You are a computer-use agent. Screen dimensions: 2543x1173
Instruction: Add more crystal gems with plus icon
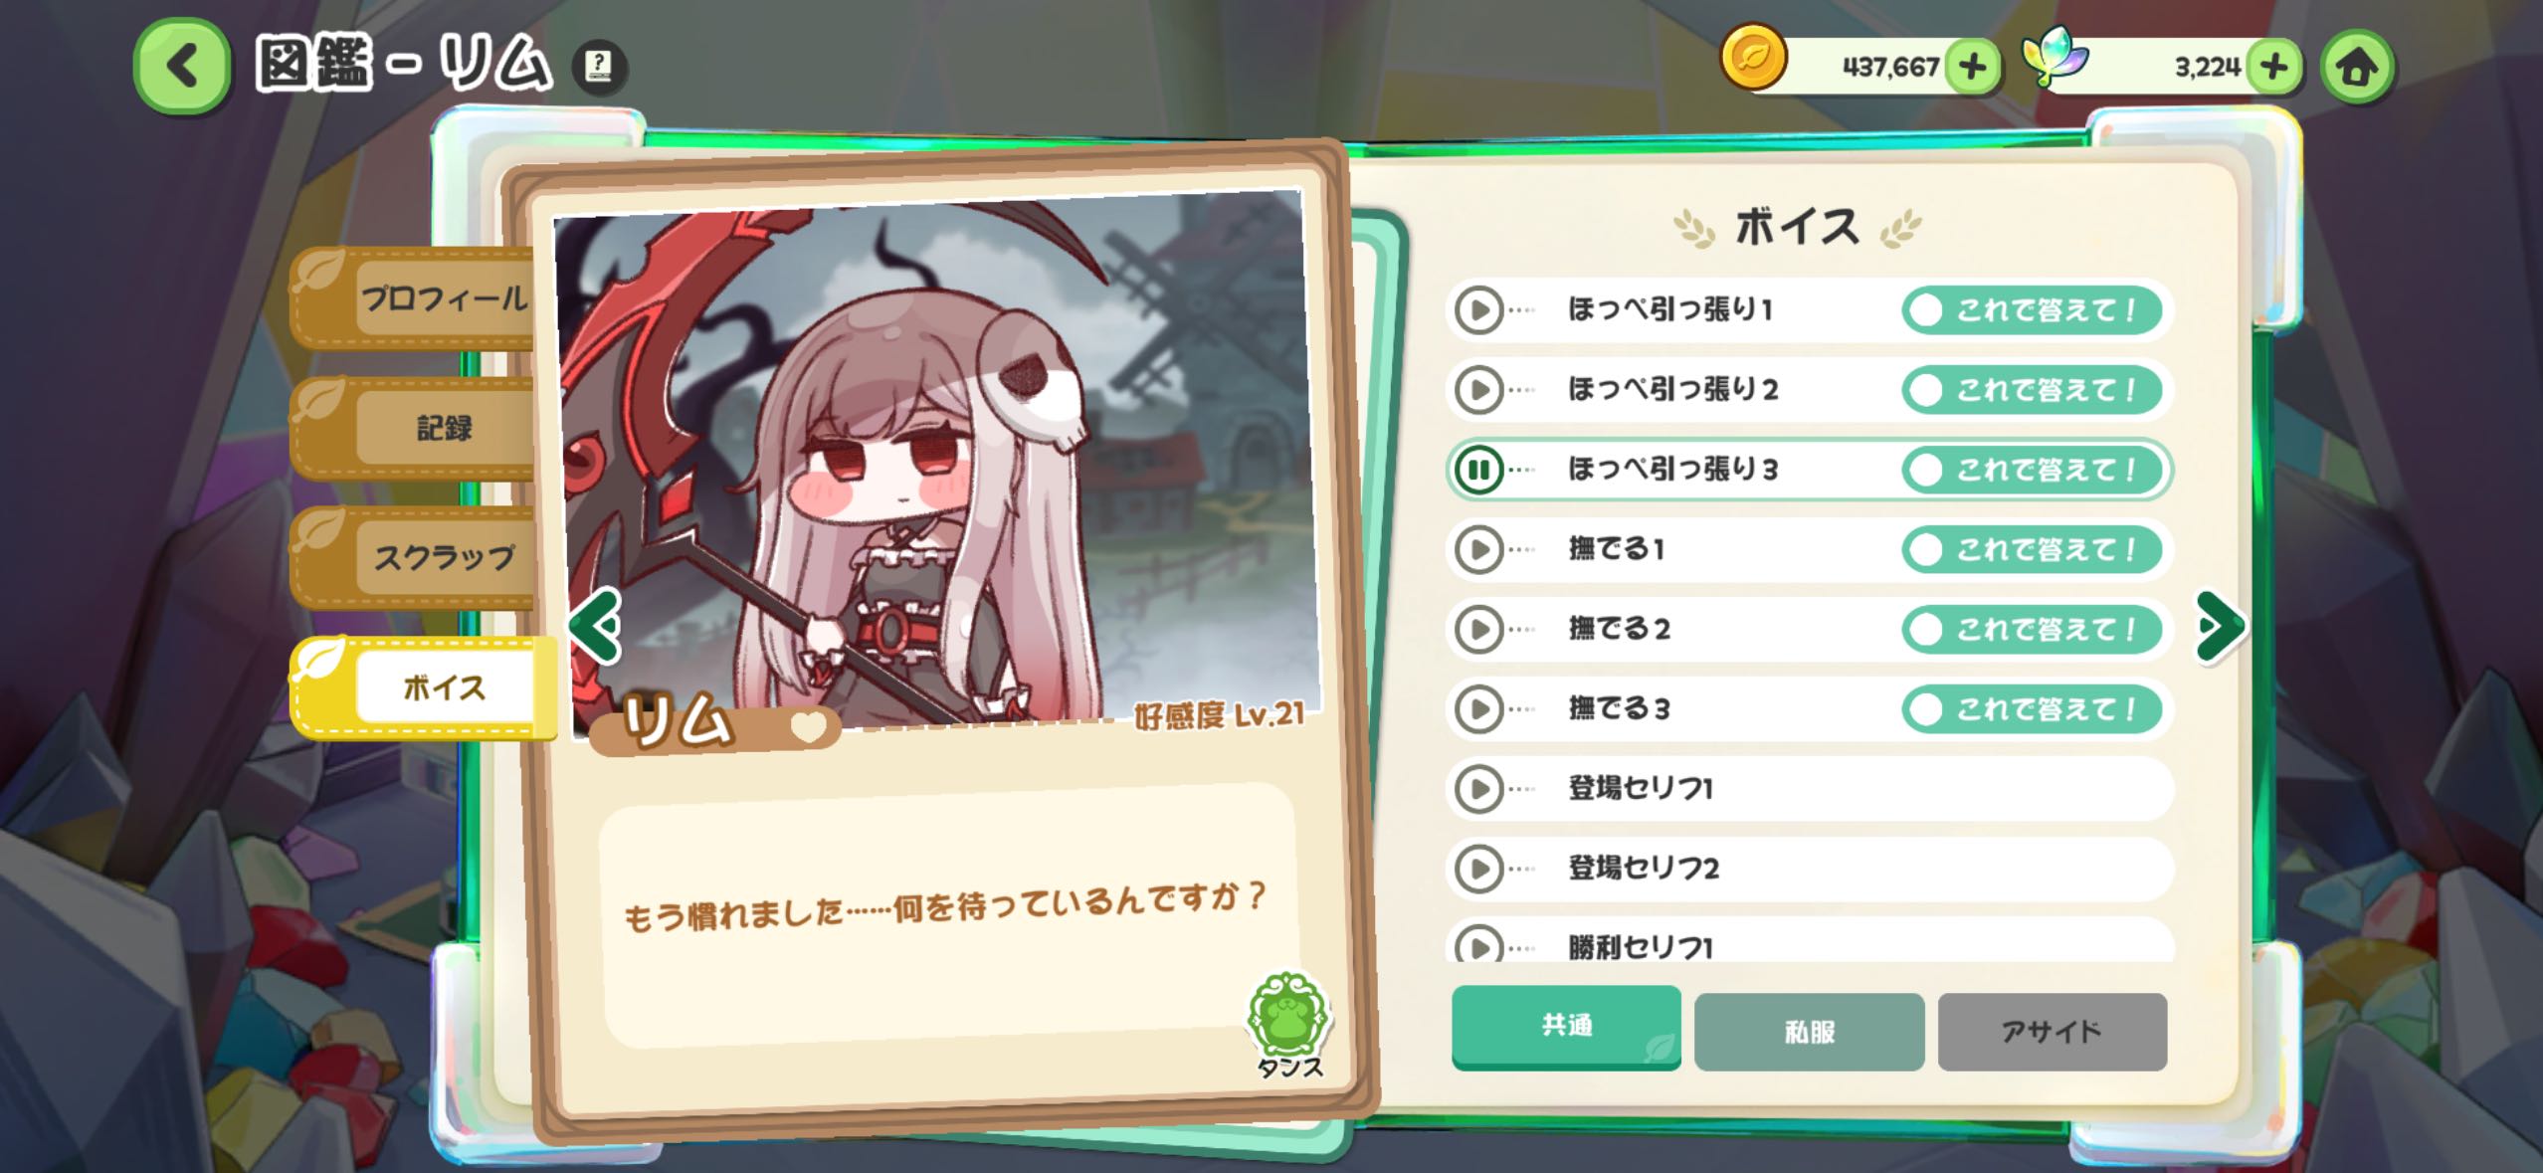pyautogui.click(x=2274, y=67)
